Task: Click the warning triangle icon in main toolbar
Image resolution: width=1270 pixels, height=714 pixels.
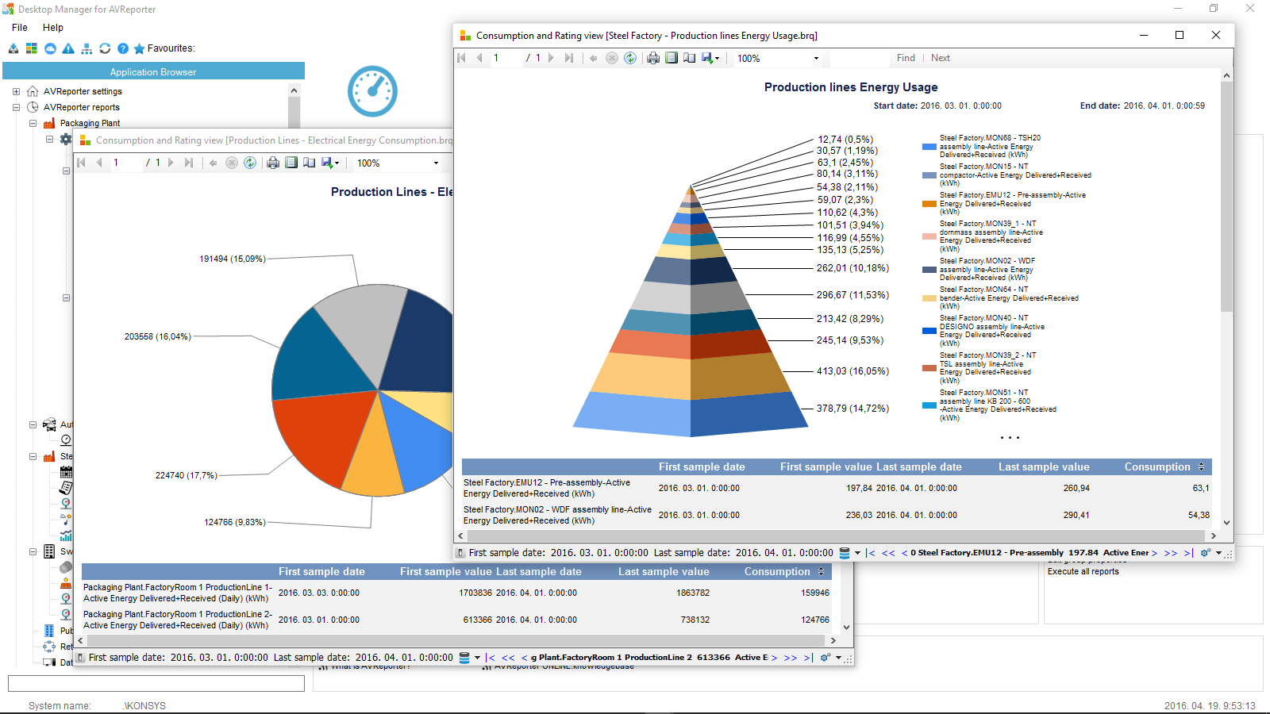Action: (x=68, y=48)
